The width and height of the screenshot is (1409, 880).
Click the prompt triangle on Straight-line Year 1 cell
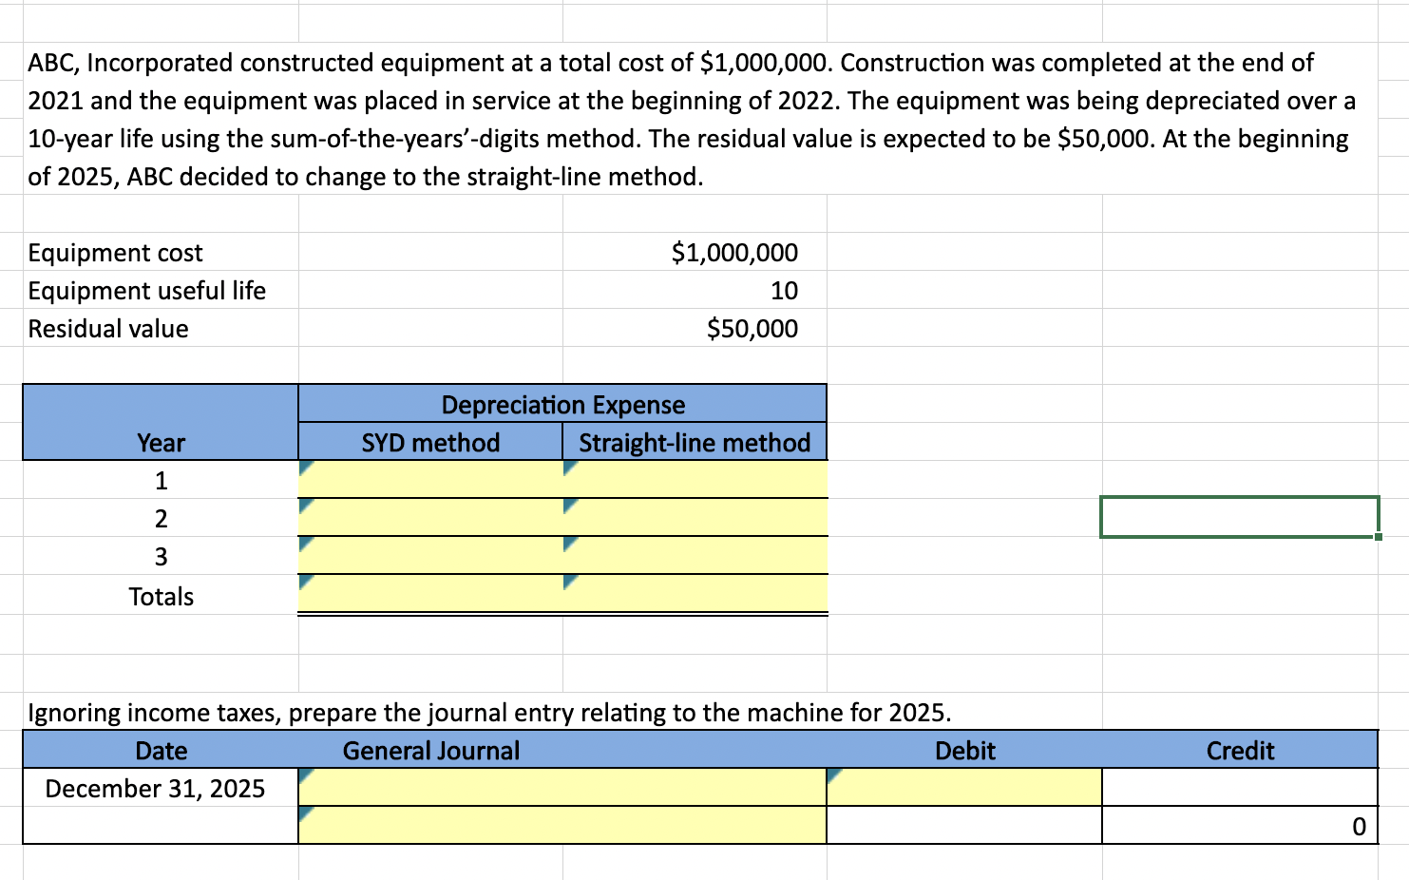pyautogui.click(x=570, y=466)
